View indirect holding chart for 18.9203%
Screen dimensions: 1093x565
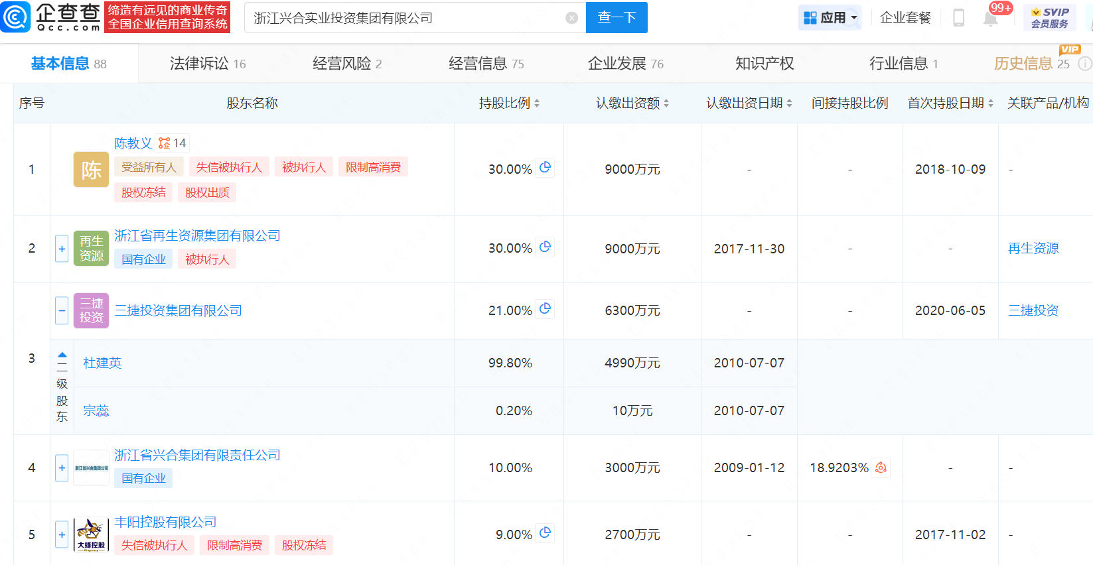(x=881, y=468)
